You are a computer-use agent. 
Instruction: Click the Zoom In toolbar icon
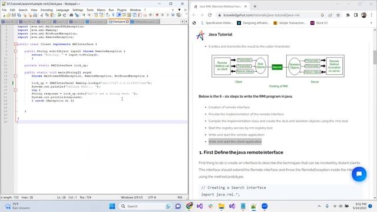pos(84,15)
